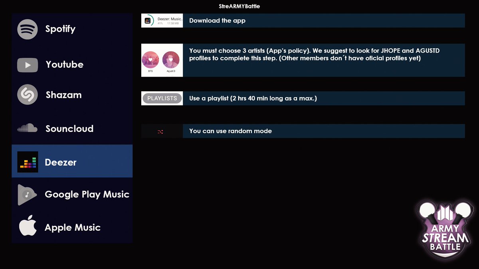Open the Apple Music label

click(x=73, y=228)
